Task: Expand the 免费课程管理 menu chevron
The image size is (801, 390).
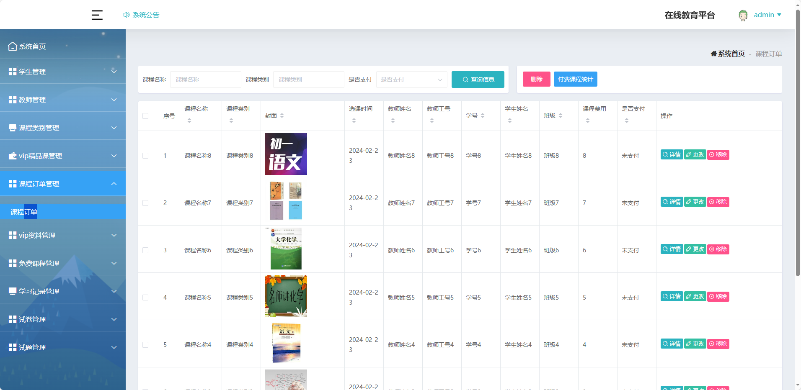Action: (x=114, y=263)
